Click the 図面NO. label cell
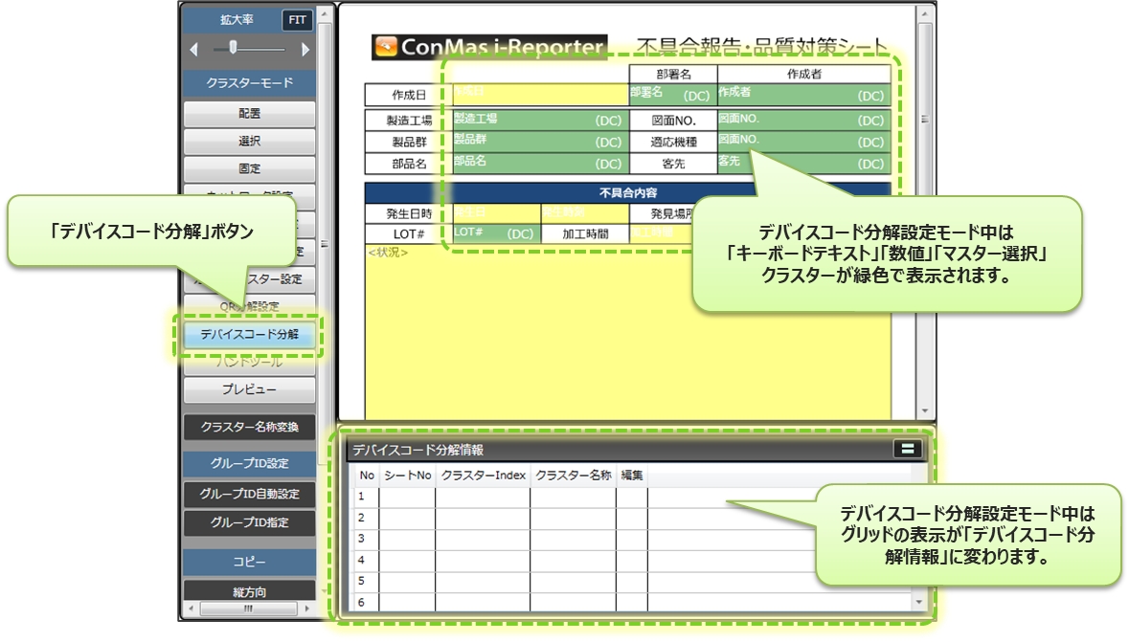The height and width of the screenshot is (642, 1129). [x=672, y=121]
